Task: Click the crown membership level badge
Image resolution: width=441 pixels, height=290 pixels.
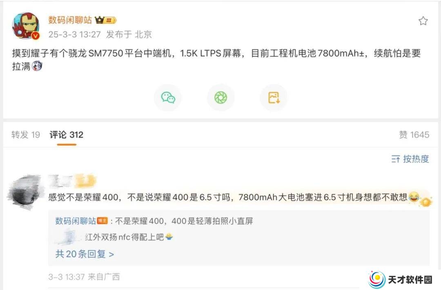Action: point(105,20)
